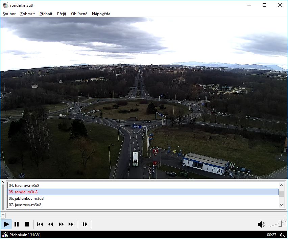Click the fast-forward (increase speed) button
The image size is (288, 239).
(61, 224)
